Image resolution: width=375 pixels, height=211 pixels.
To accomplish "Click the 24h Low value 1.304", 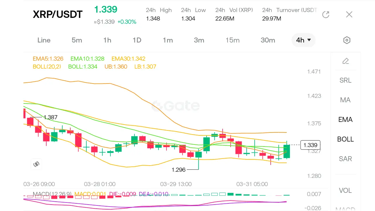I will point(188,19).
